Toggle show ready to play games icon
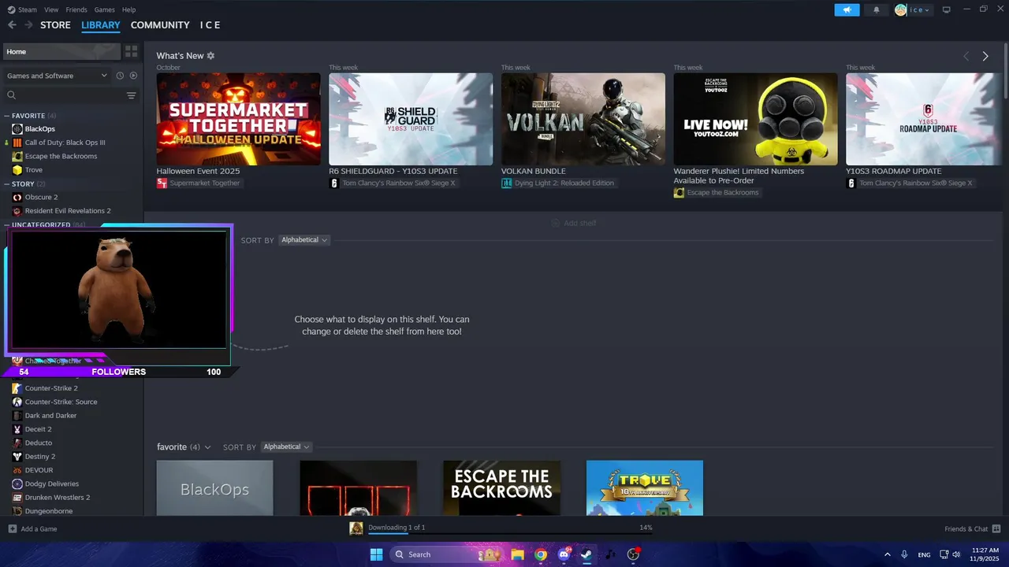Image resolution: width=1009 pixels, height=567 pixels. [x=133, y=76]
